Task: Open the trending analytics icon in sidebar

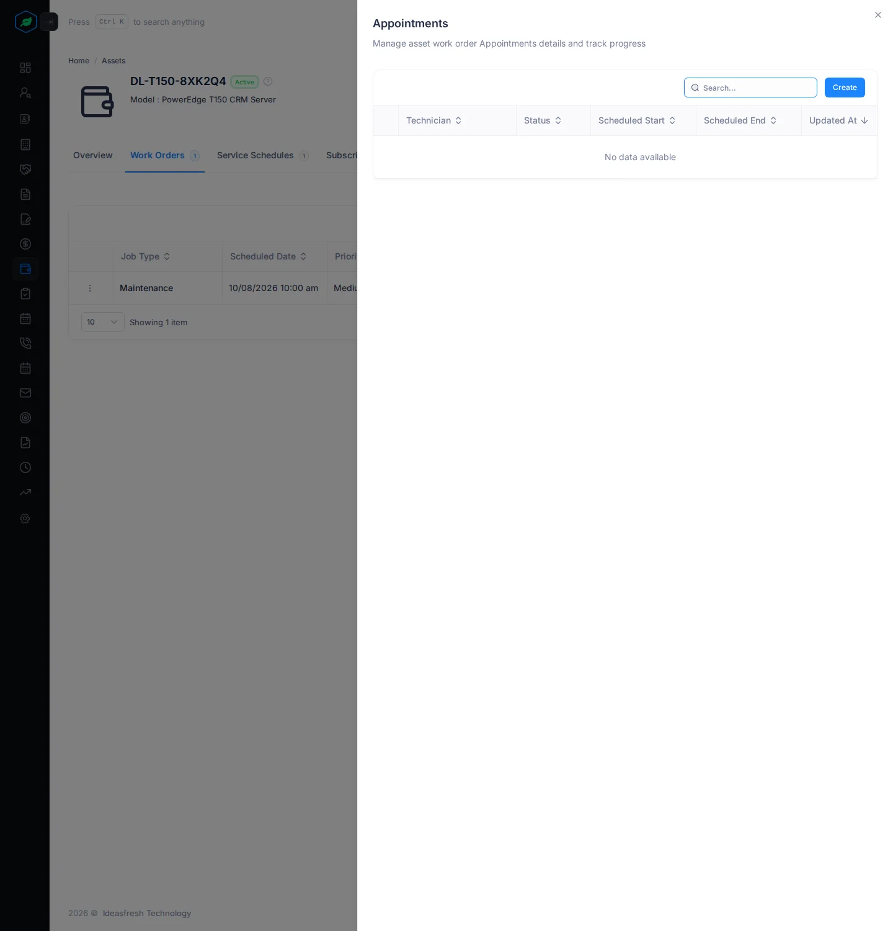Action: [x=25, y=492]
